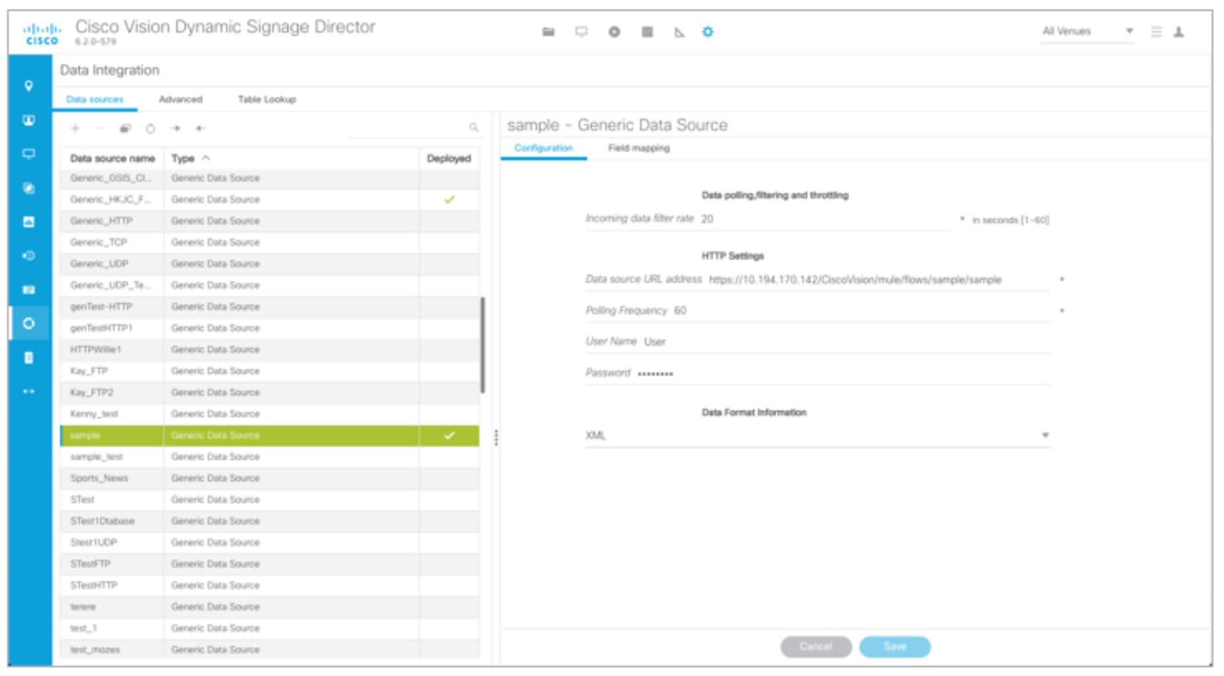Click the location pin icon in the sidebar
Image resolution: width=1224 pixels, height=676 pixels.
pyautogui.click(x=28, y=85)
